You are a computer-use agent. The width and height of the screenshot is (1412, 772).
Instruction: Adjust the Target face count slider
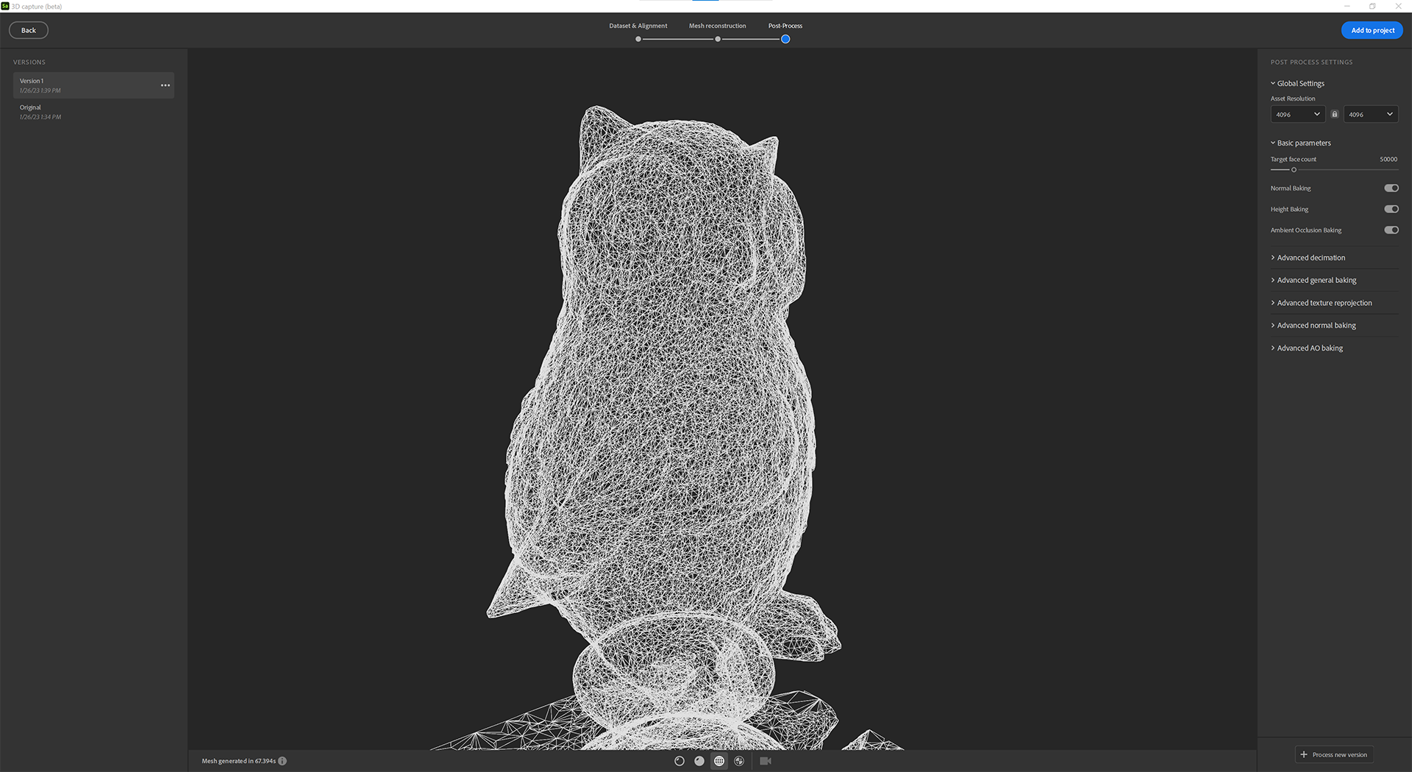[x=1294, y=169]
